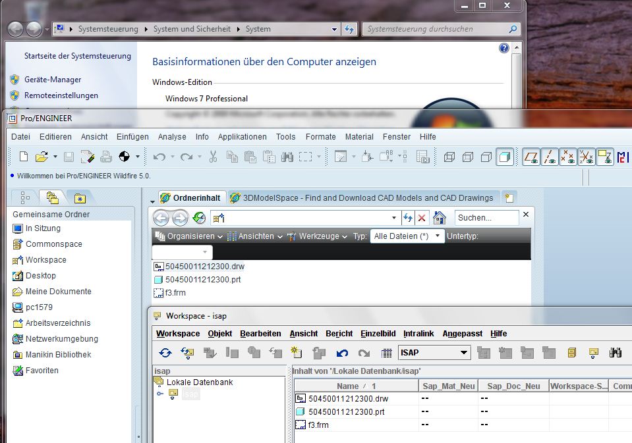Click Startseite der Systemsteuerung link
Screen dimensions: 632x443
tap(77, 56)
